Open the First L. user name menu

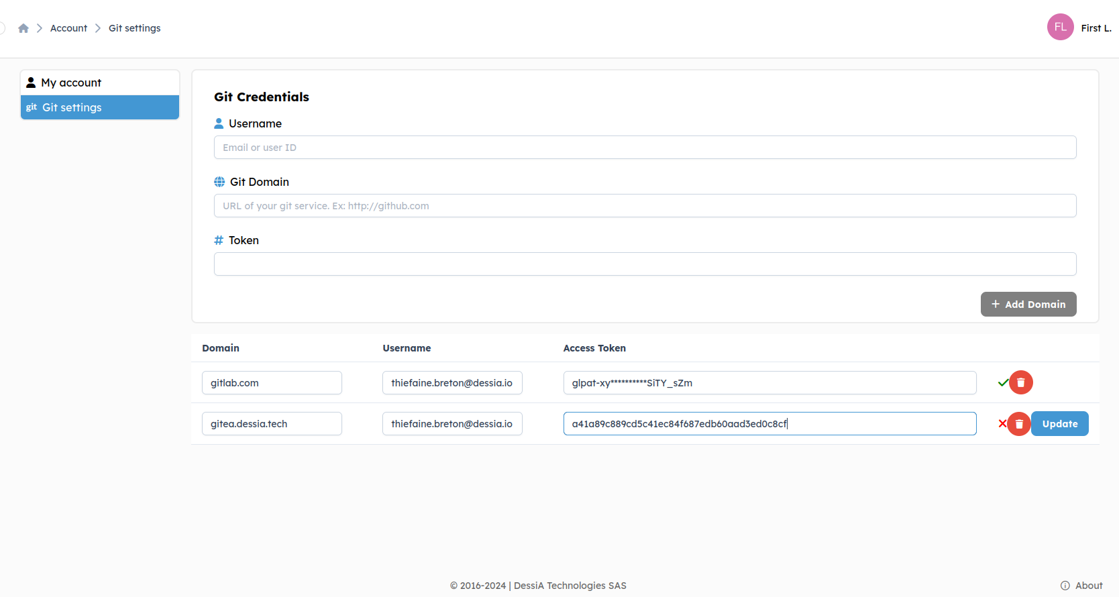pos(1096,28)
